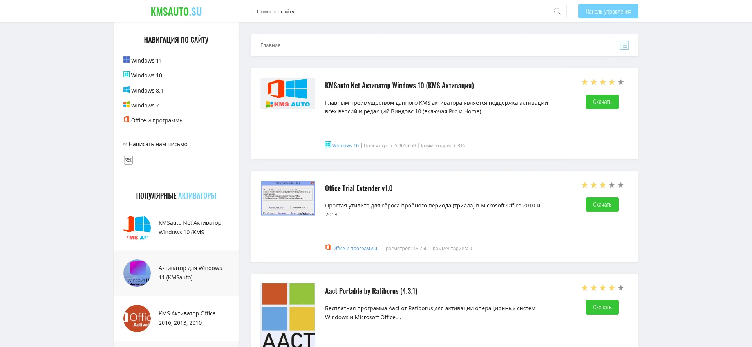Navigate to Windows 10 section
The height and width of the screenshot is (347, 752).
coord(146,75)
